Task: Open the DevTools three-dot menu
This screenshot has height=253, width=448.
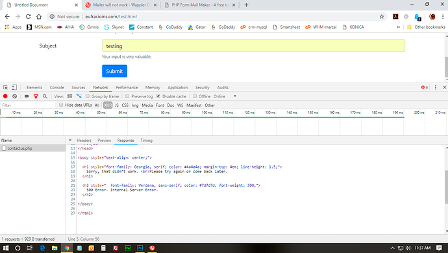Action: coord(436,88)
